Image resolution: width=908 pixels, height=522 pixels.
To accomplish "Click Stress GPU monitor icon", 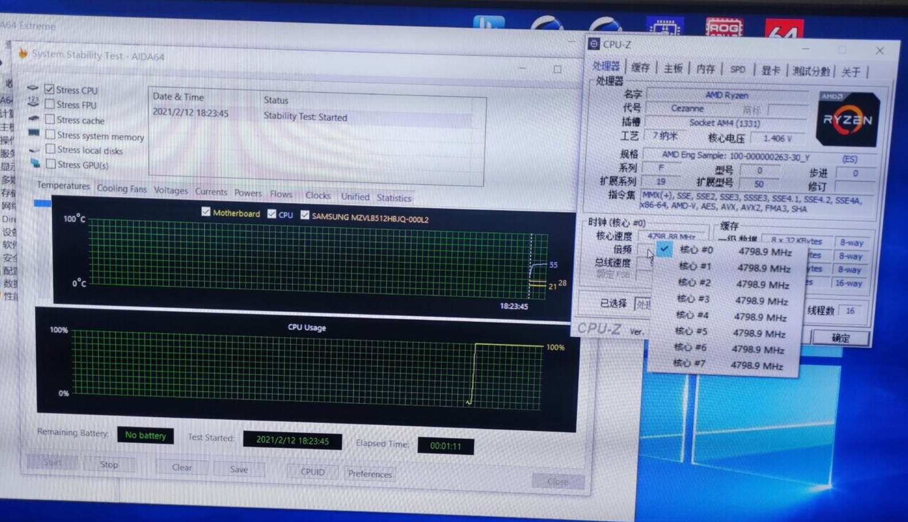I will click(x=35, y=163).
